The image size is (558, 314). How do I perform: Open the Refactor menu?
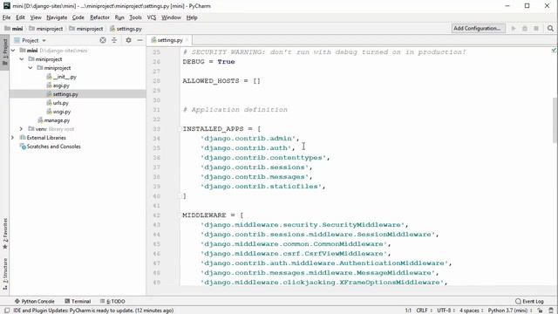[x=99, y=17]
